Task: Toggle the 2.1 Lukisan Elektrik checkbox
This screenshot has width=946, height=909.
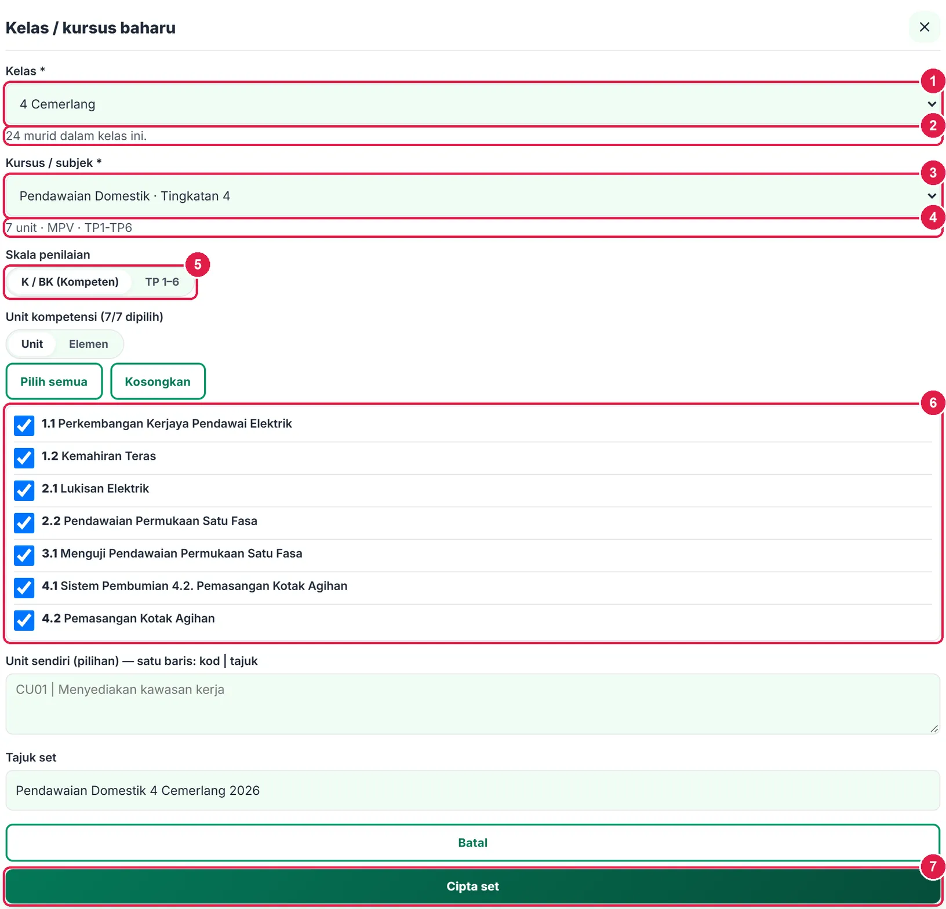Action: click(x=24, y=490)
